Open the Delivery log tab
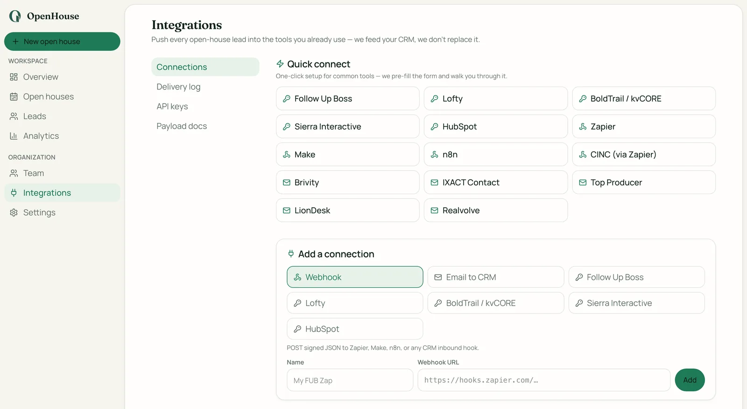 (205, 87)
